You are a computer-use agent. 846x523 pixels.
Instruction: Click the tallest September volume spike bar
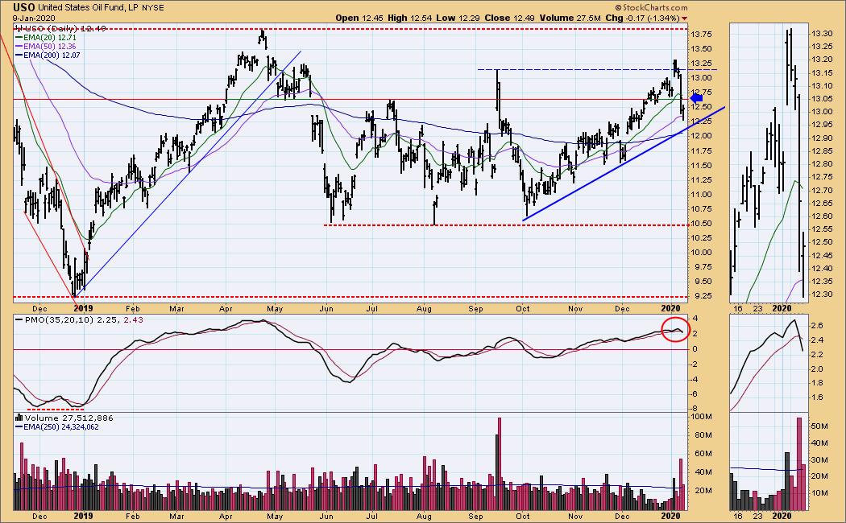coord(499,463)
